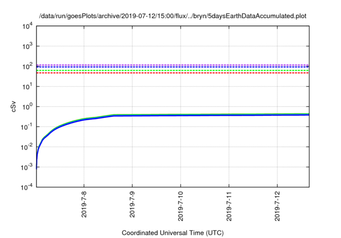The height and width of the screenshot is (238, 341).
Task: Click the green dashed threshold line
Action: click(x=173, y=71)
